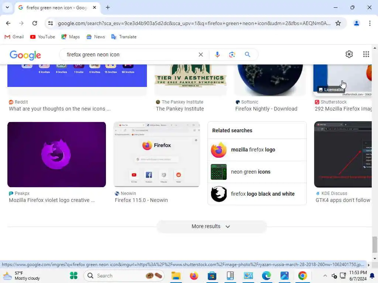Open 'What are your thoughts on the new icons' link
378x283 pixels.
coord(60,109)
